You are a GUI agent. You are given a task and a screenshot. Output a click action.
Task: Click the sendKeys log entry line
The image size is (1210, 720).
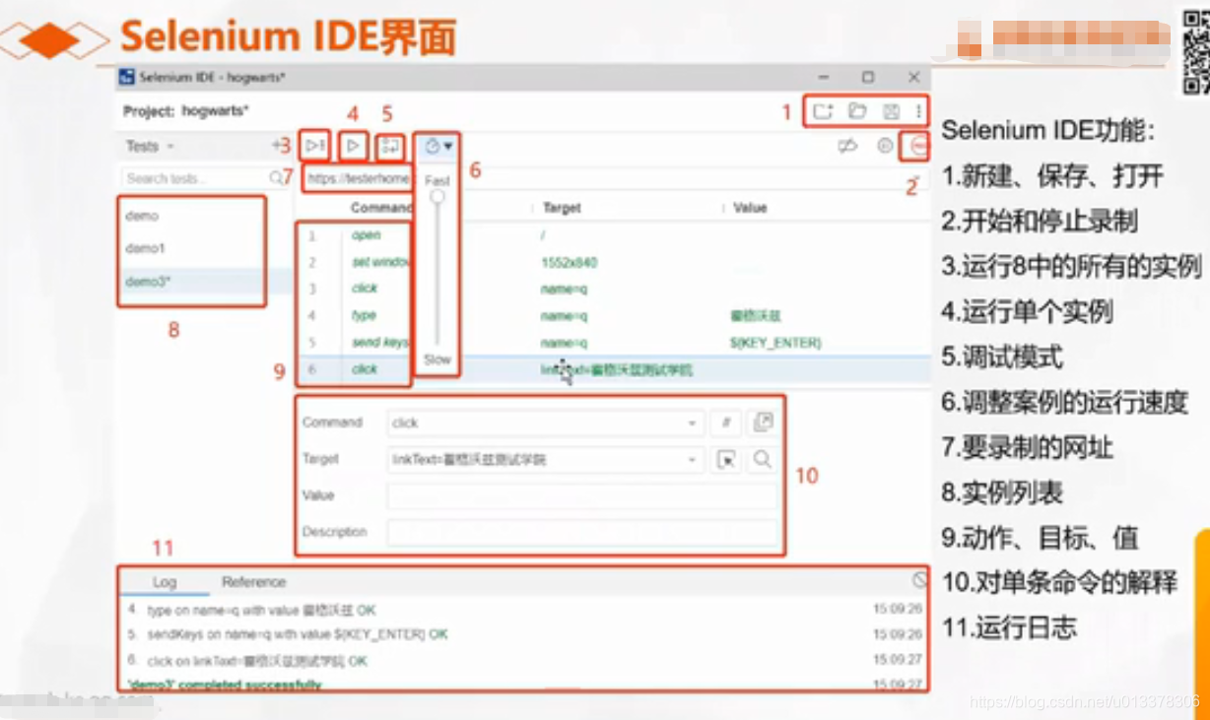[x=288, y=634]
